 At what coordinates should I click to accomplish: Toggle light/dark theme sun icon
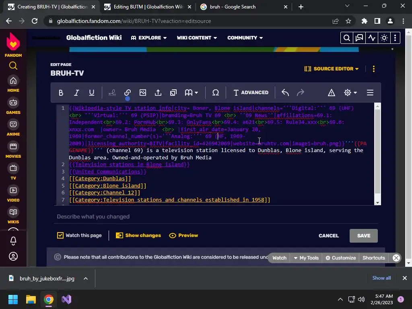[x=384, y=38]
